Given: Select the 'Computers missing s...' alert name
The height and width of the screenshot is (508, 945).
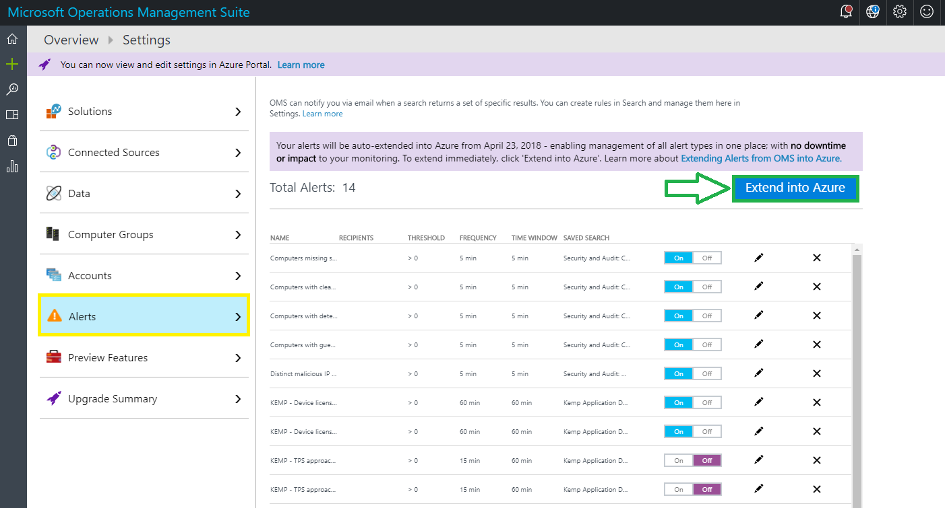Looking at the screenshot, I should (303, 258).
